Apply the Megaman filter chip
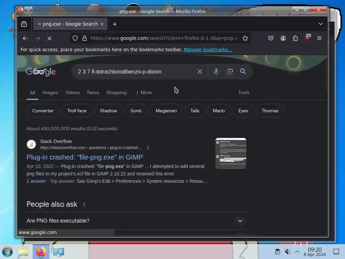The width and height of the screenshot is (345, 259). (166, 111)
